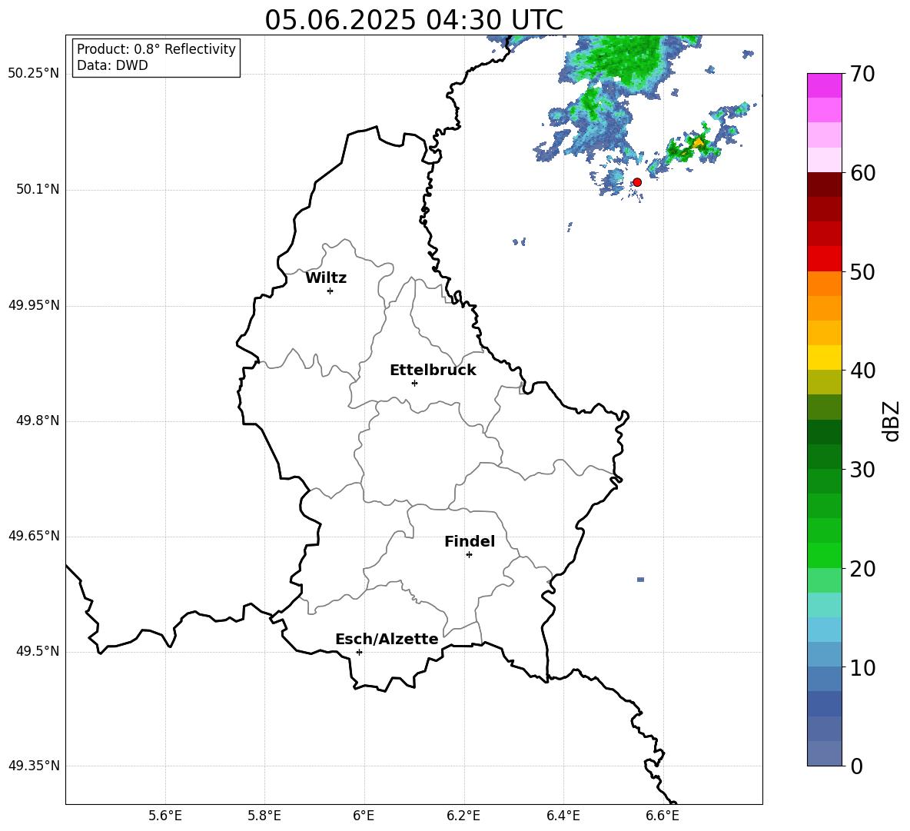The height and width of the screenshot is (831, 910).
Task: Click the 5.8°E longitude label
Action: [x=264, y=816]
